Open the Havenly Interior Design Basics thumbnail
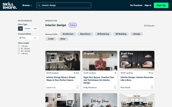 (x=63, y=60)
